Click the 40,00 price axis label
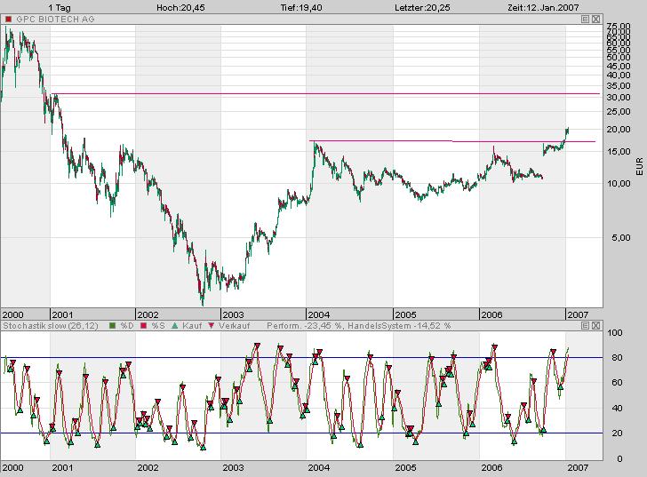This screenshot has height=477, width=647. coord(619,76)
